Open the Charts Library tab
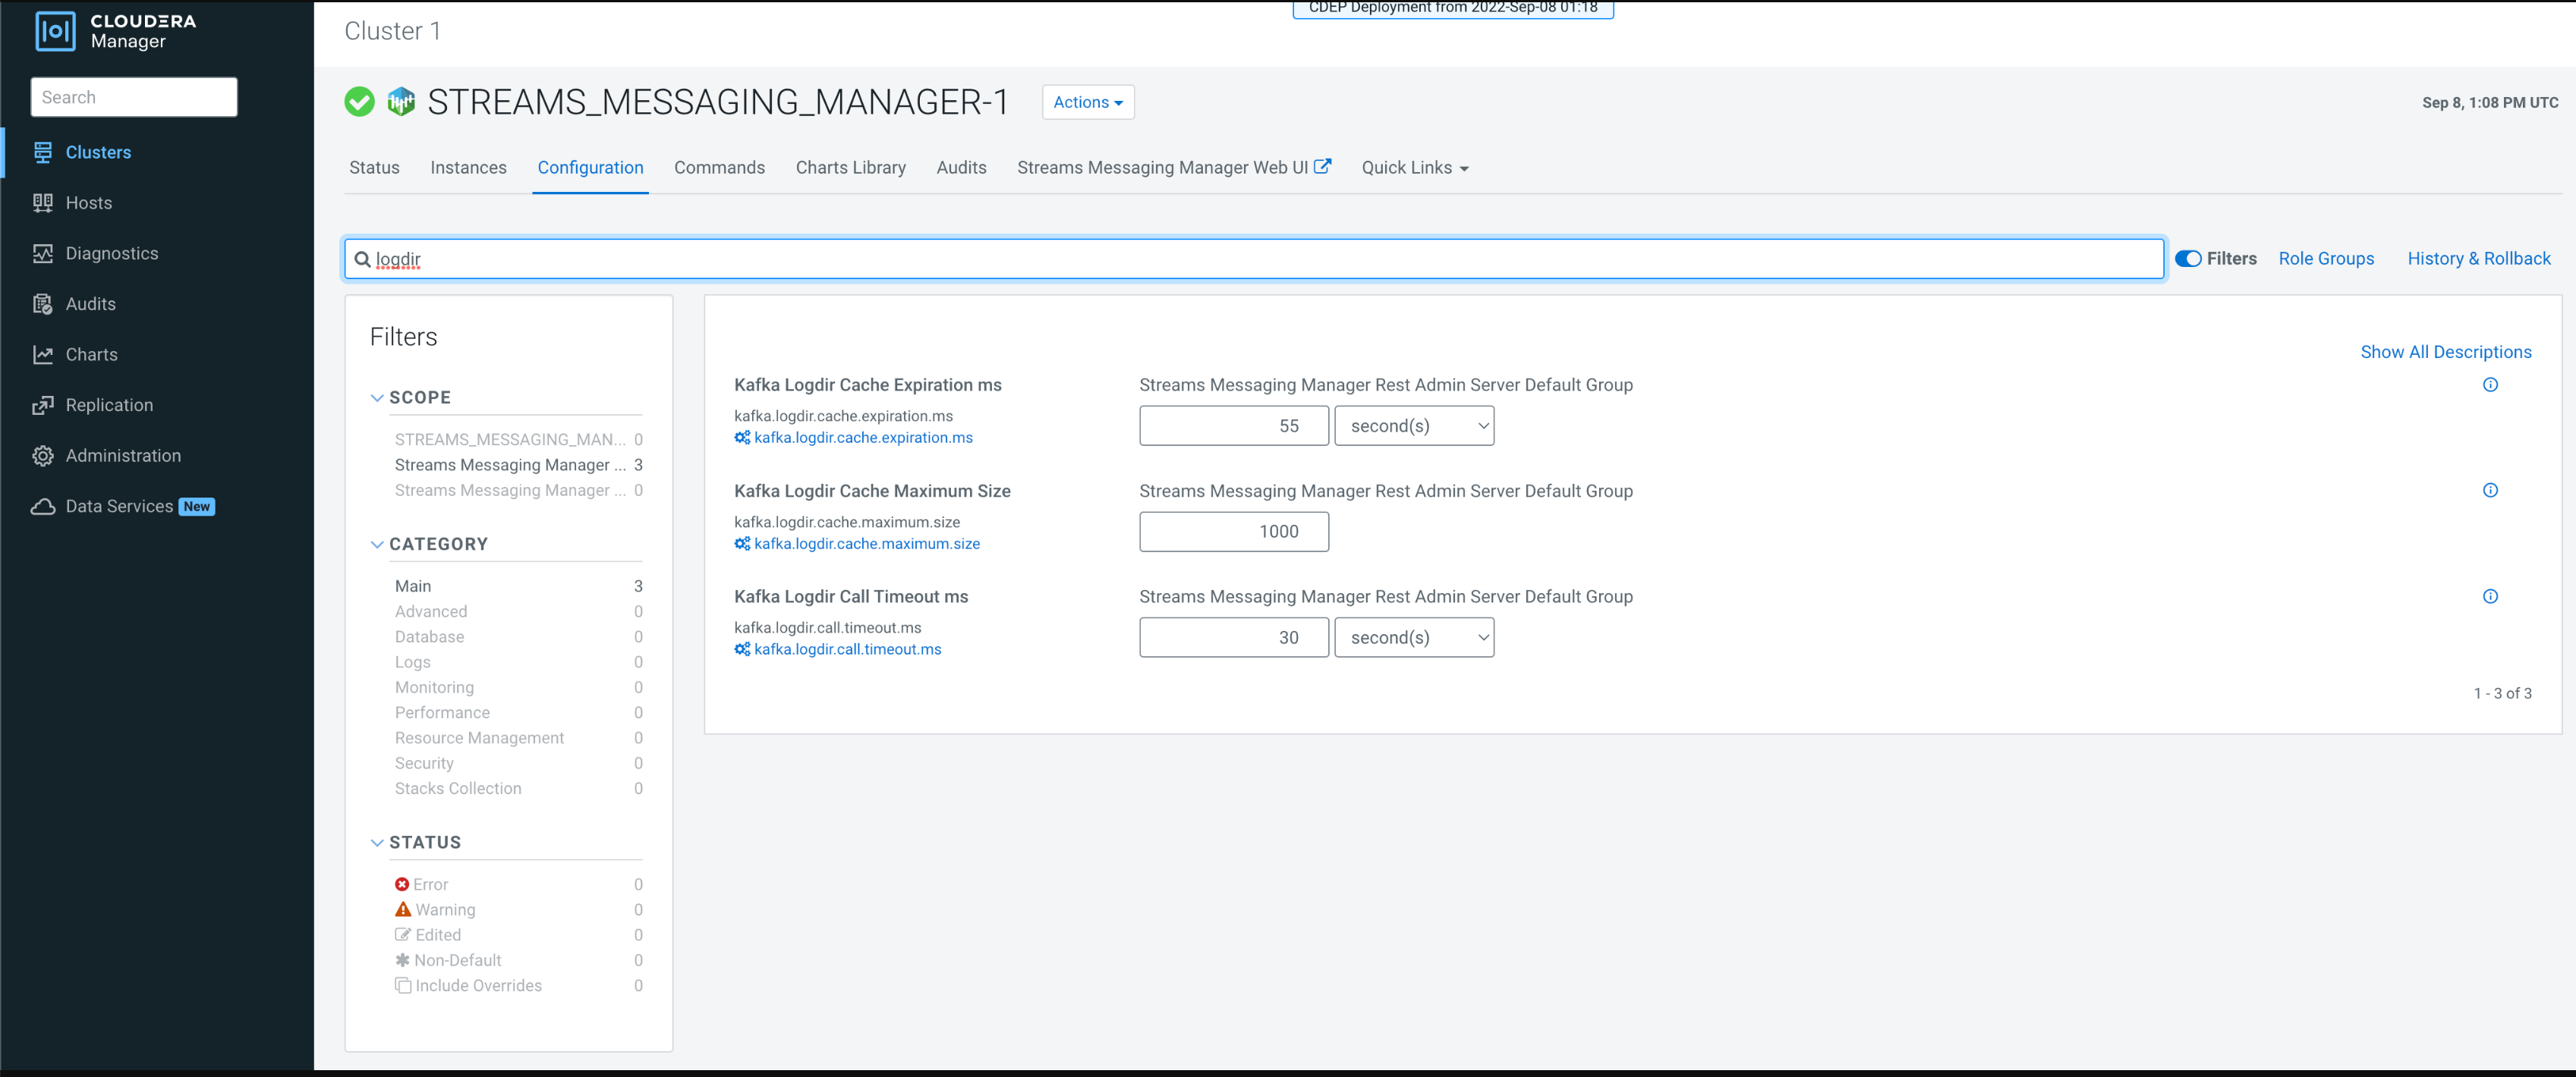 (850, 168)
